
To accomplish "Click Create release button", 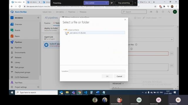I will (x=150, y=18).
